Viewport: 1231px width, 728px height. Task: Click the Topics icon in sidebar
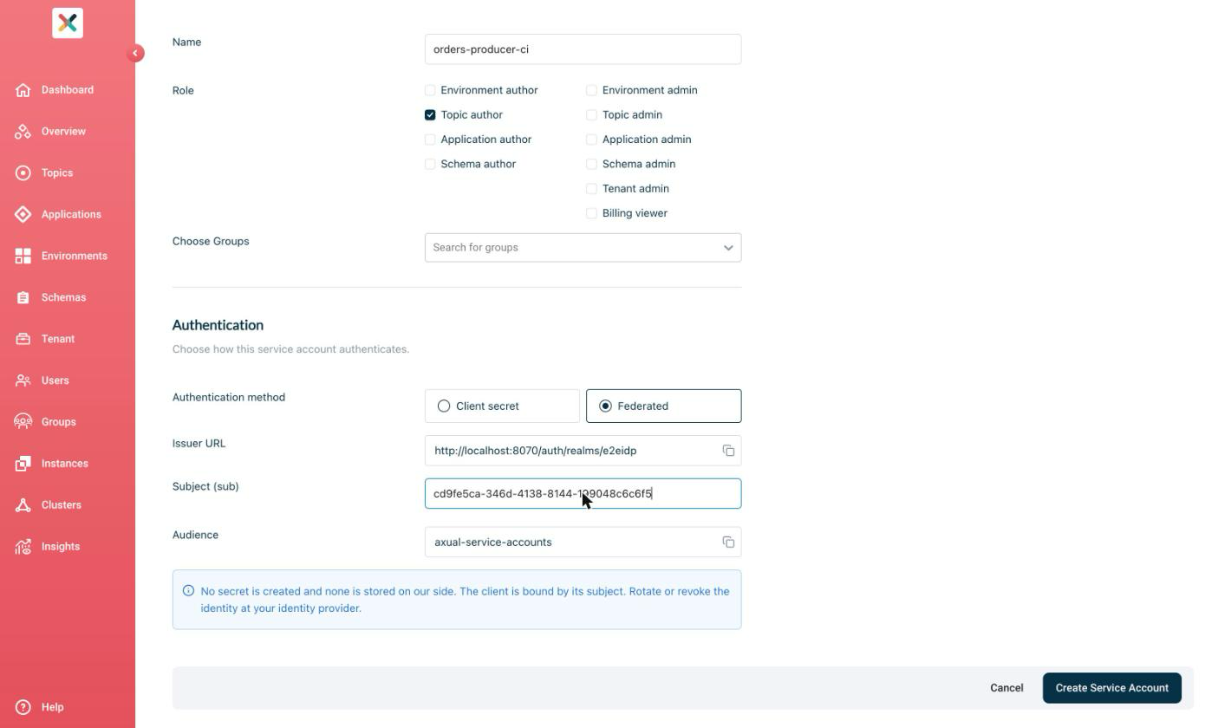click(x=23, y=173)
